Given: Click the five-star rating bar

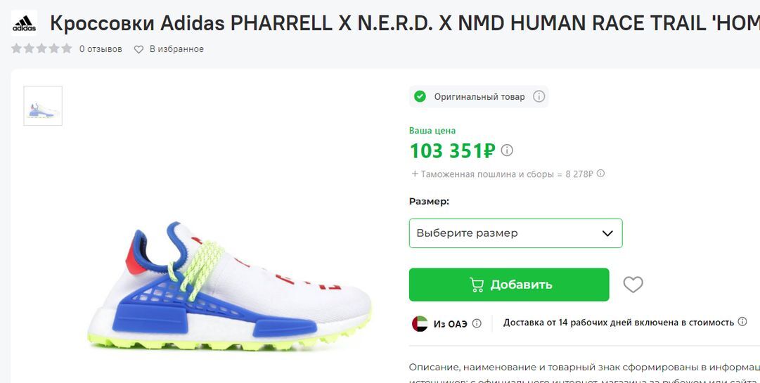Looking at the screenshot, I should [41, 48].
